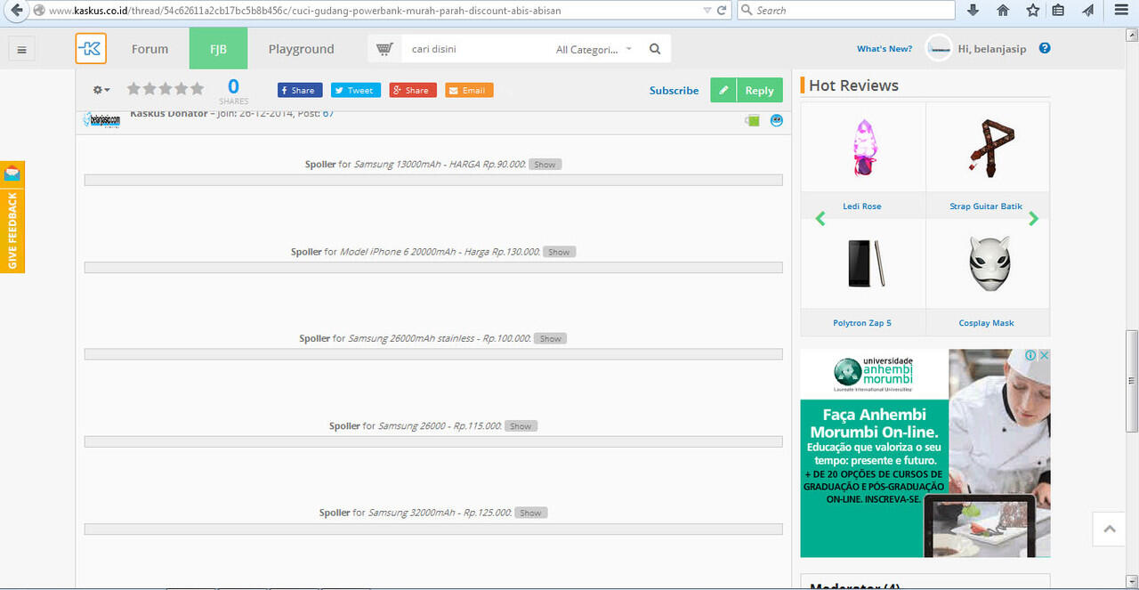1139x590 pixels.
Task: Open the Kaskus sidebar hamburger menu
Action: pos(21,49)
